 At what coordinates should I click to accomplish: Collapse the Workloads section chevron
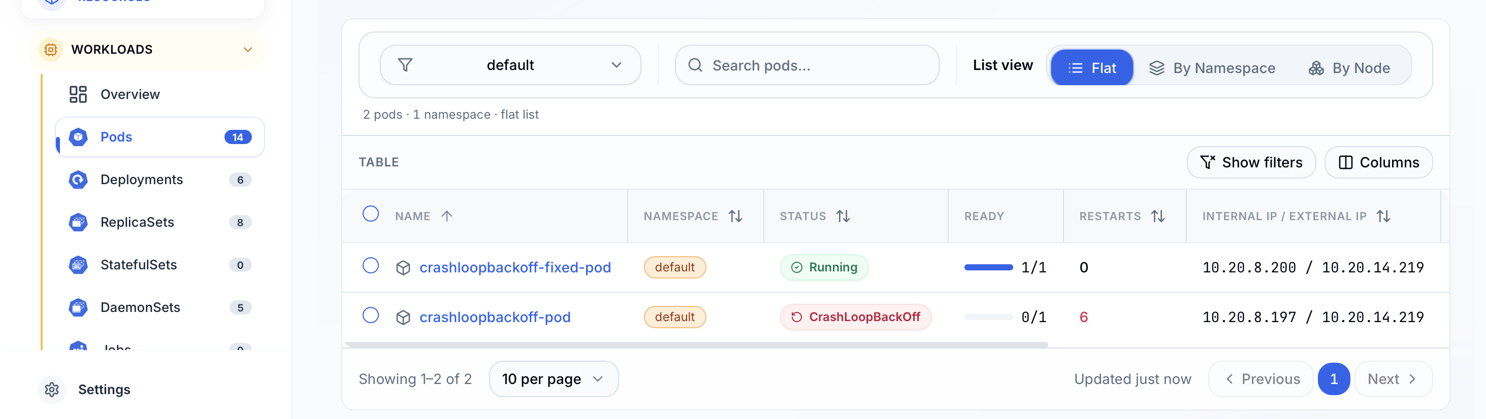[x=247, y=50]
